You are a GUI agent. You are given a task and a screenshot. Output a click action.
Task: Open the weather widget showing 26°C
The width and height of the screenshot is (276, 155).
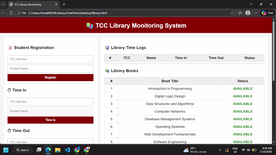[195, 150]
